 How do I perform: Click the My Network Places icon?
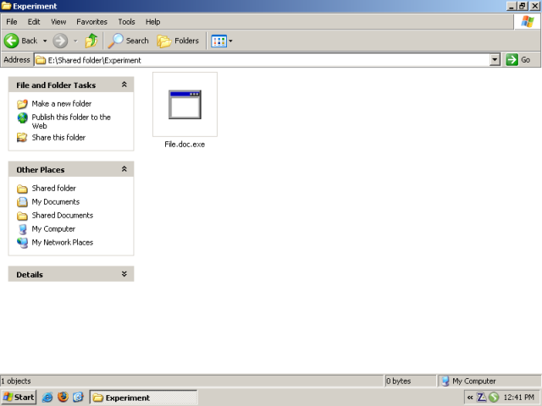[x=22, y=243]
